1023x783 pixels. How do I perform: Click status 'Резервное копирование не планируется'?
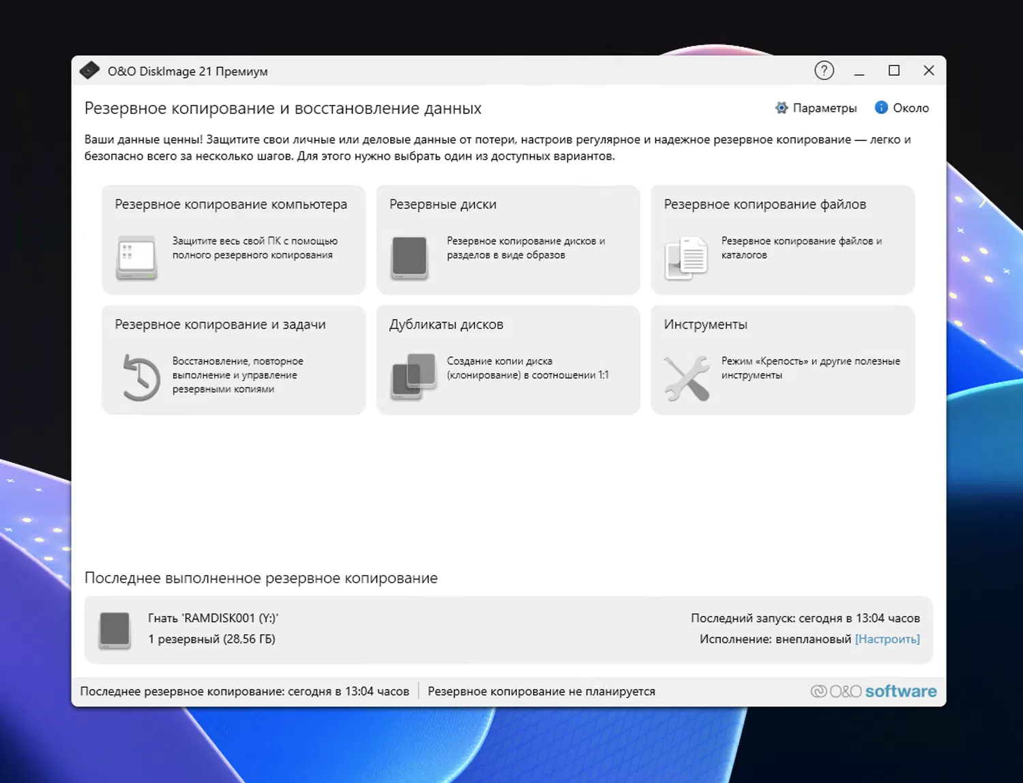(542, 691)
